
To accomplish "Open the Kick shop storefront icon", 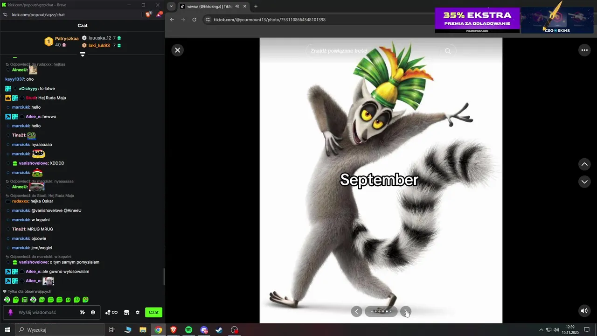I will pos(126,312).
